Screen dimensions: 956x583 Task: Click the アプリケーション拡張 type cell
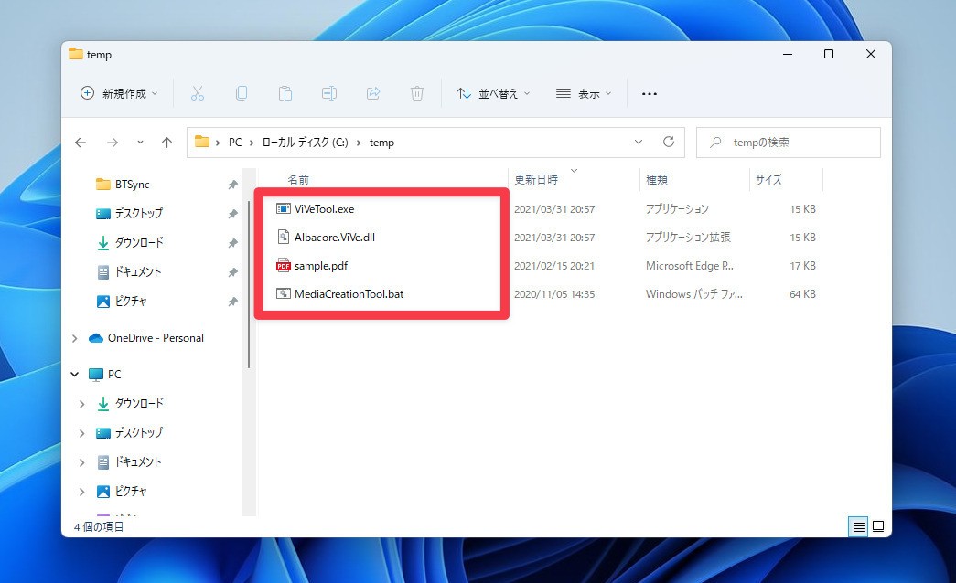click(688, 237)
